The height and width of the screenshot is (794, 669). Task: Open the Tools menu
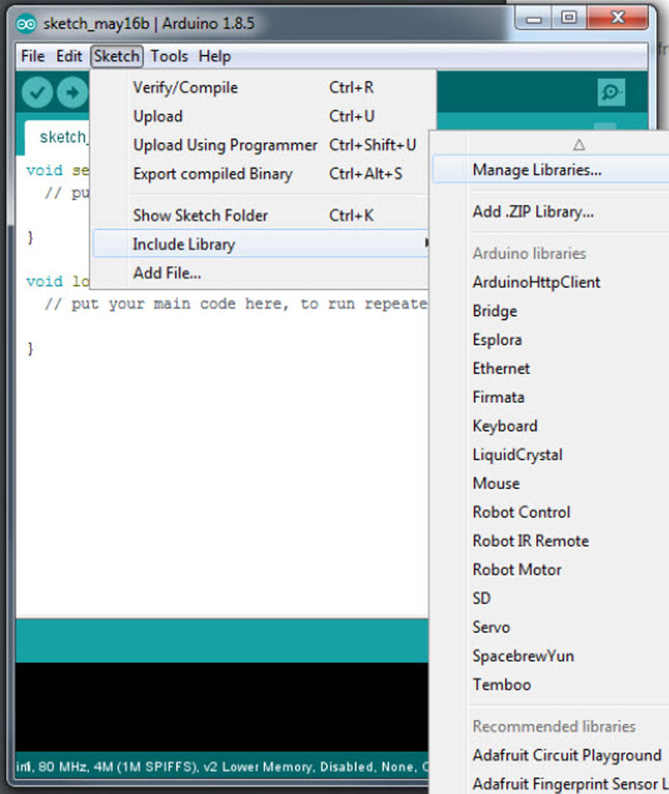[x=169, y=56]
